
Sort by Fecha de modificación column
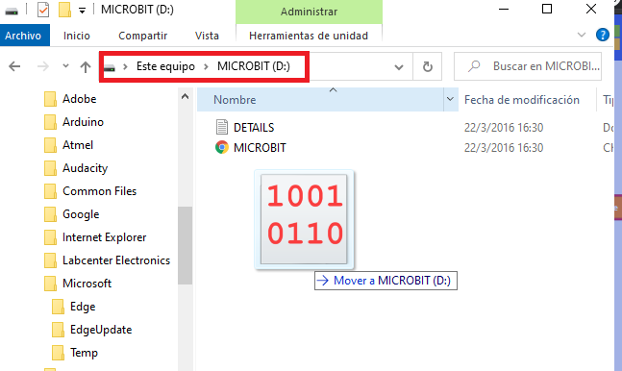pyautogui.click(x=522, y=100)
